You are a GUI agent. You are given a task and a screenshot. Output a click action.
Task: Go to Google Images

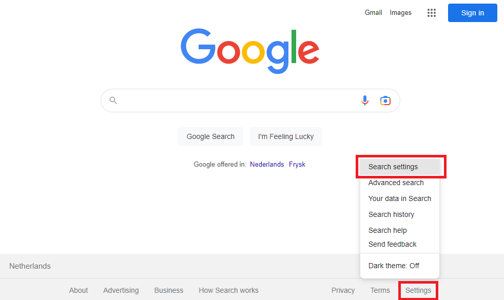400,12
